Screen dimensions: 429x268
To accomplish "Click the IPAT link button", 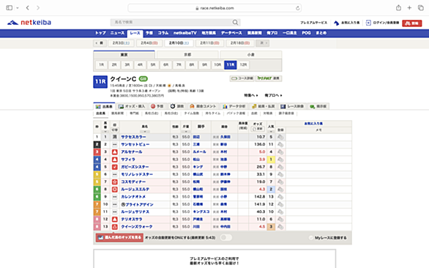I will [x=269, y=78].
